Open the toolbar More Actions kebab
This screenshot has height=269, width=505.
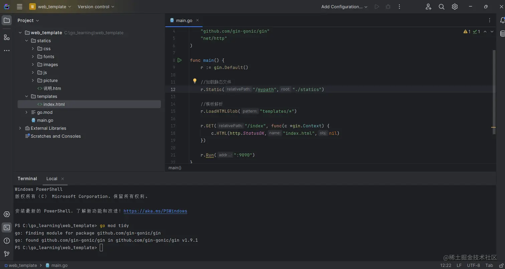tap(399, 7)
